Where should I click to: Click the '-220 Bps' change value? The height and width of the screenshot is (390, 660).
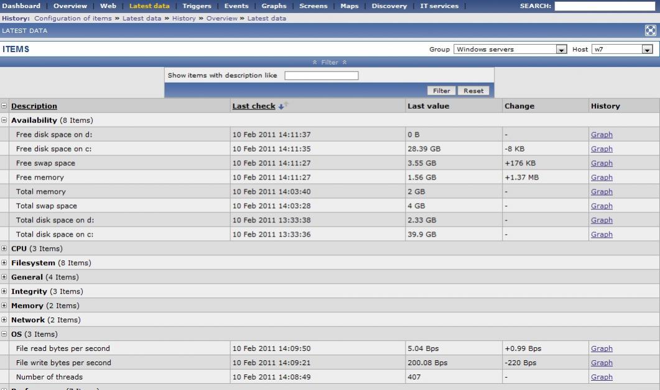tap(520, 363)
